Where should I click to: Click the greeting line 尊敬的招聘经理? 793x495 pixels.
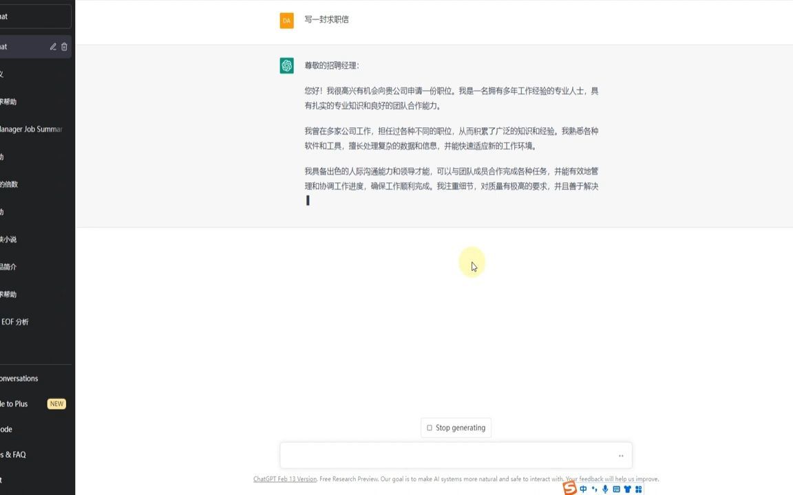(332, 66)
